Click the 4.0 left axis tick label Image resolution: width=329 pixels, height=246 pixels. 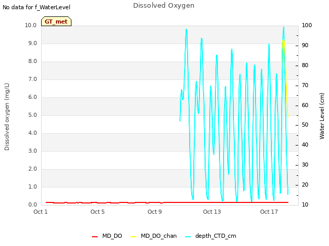[x=32, y=133]
